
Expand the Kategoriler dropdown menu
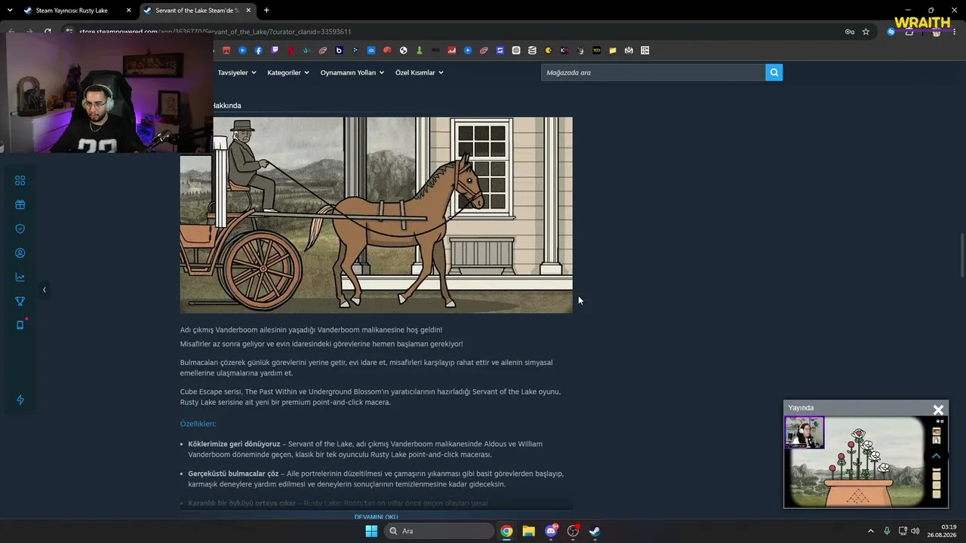tap(288, 72)
